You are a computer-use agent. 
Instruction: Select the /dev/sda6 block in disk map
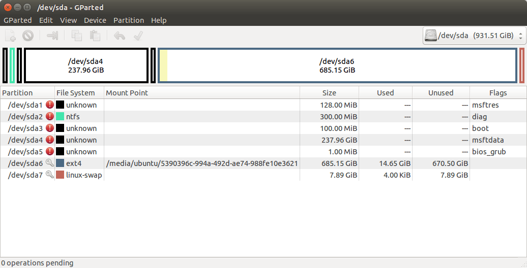tap(337, 65)
